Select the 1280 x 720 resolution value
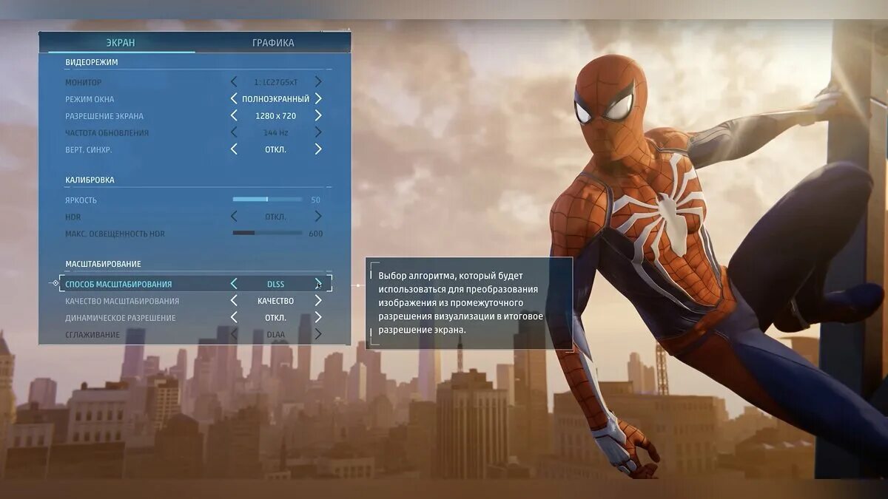The height and width of the screenshot is (499, 888). point(275,116)
